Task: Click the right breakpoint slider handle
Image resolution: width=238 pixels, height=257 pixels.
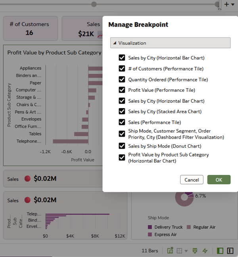Action: click(x=218, y=4)
